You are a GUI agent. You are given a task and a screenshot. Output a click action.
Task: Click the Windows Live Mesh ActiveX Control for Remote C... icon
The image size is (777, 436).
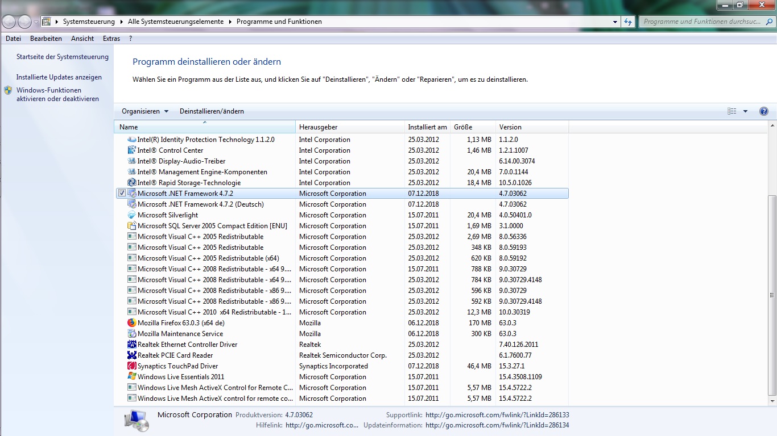[x=132, y=388]
